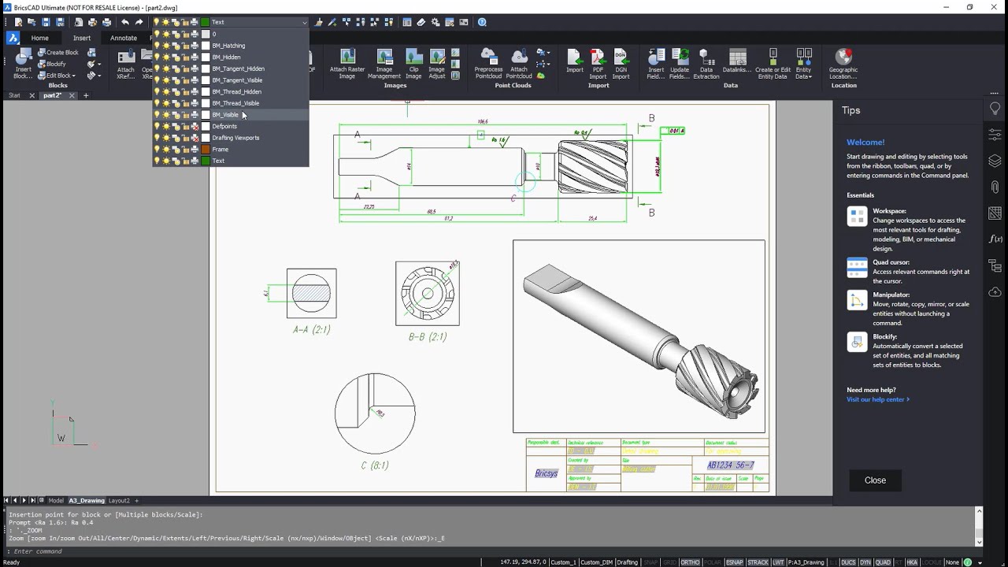Open Custom_1 text style selector in status bar
The width and height of the screenshot is (1008, 567).
pyautogui.click(x=563, y=562)
